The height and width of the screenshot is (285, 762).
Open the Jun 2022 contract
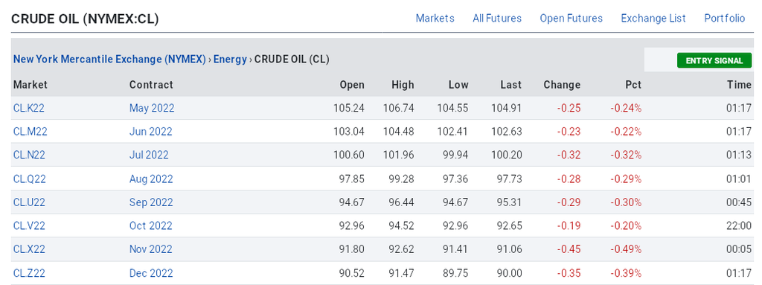pos(150,132)
